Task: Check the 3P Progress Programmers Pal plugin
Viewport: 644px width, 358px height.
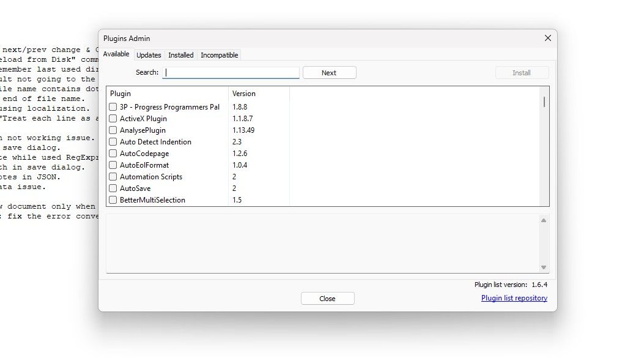Action: pos(113,106)
